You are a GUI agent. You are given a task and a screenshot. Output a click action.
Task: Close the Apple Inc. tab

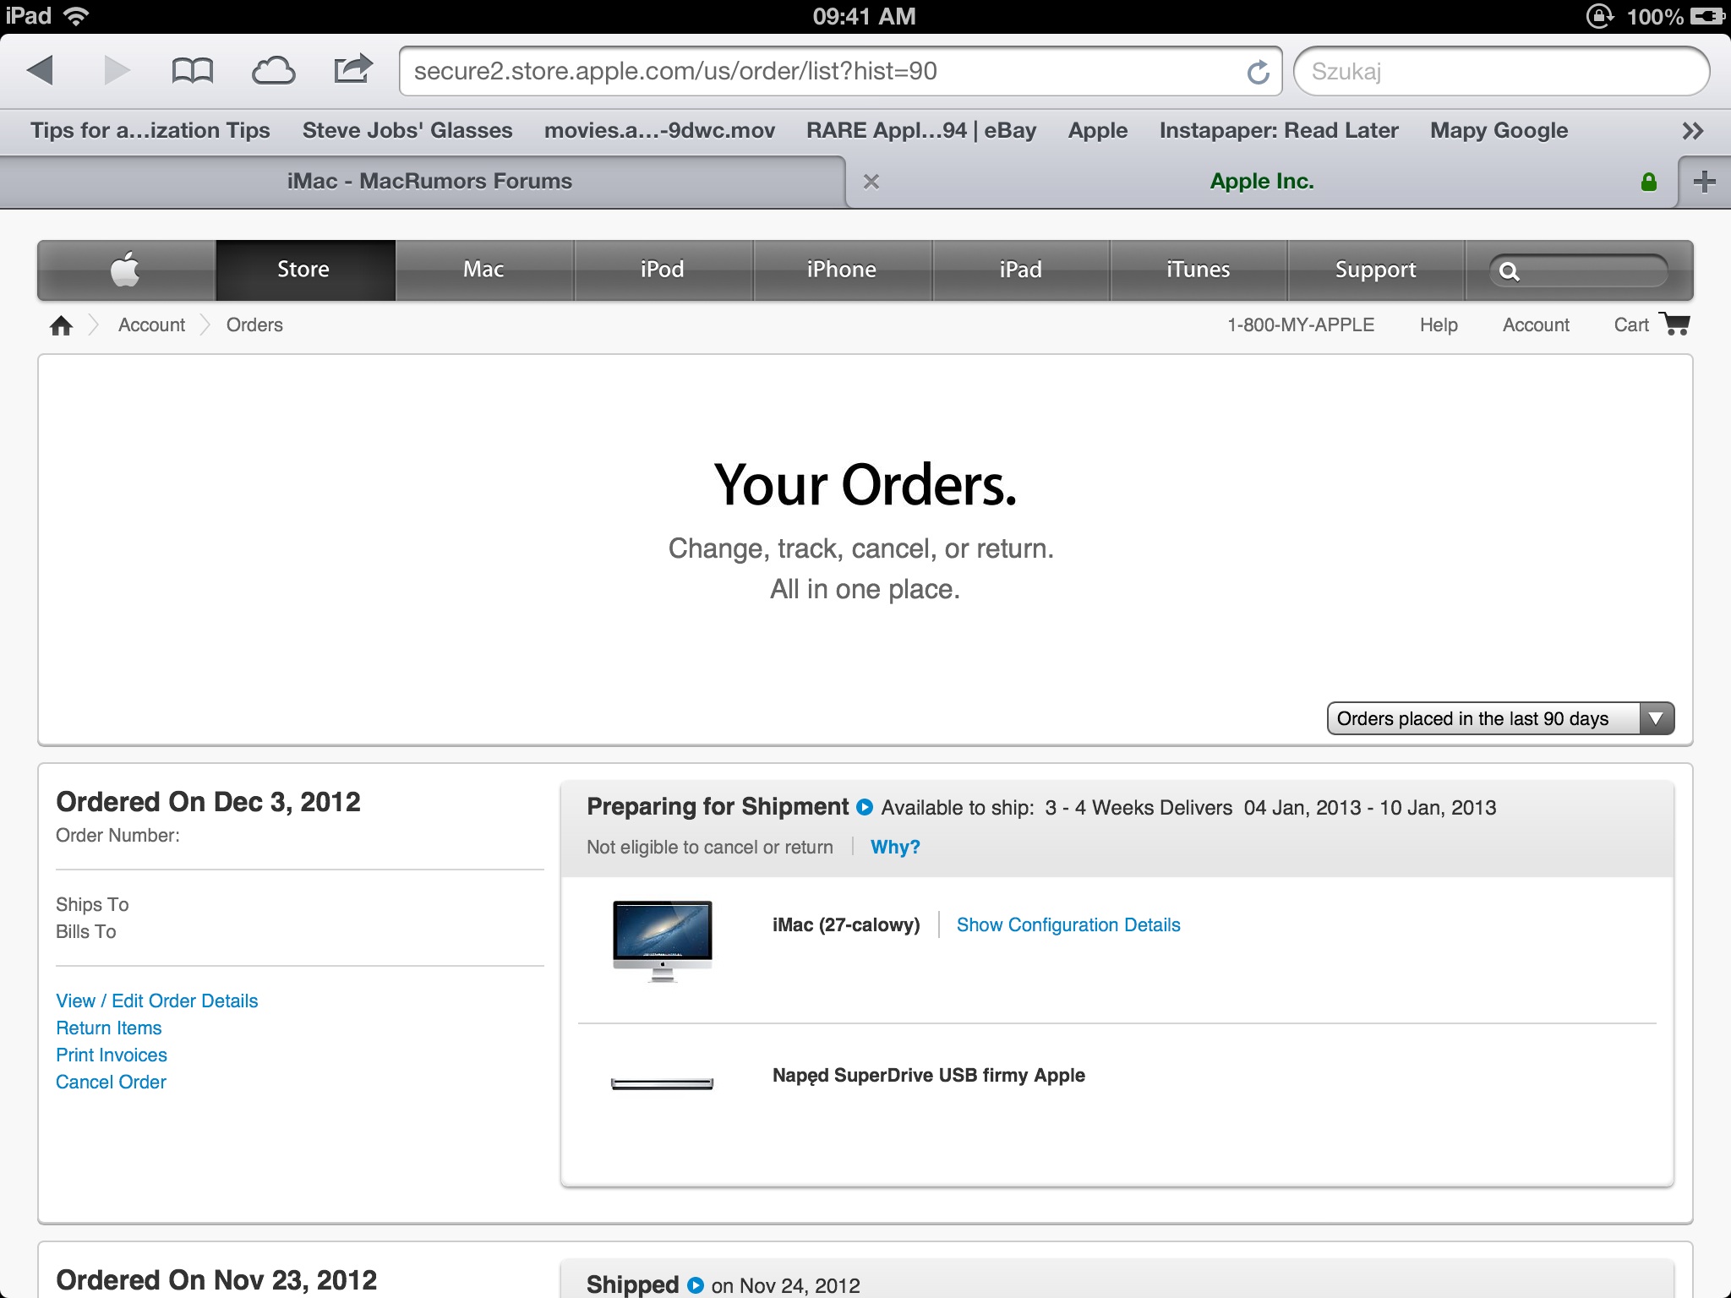871,182
